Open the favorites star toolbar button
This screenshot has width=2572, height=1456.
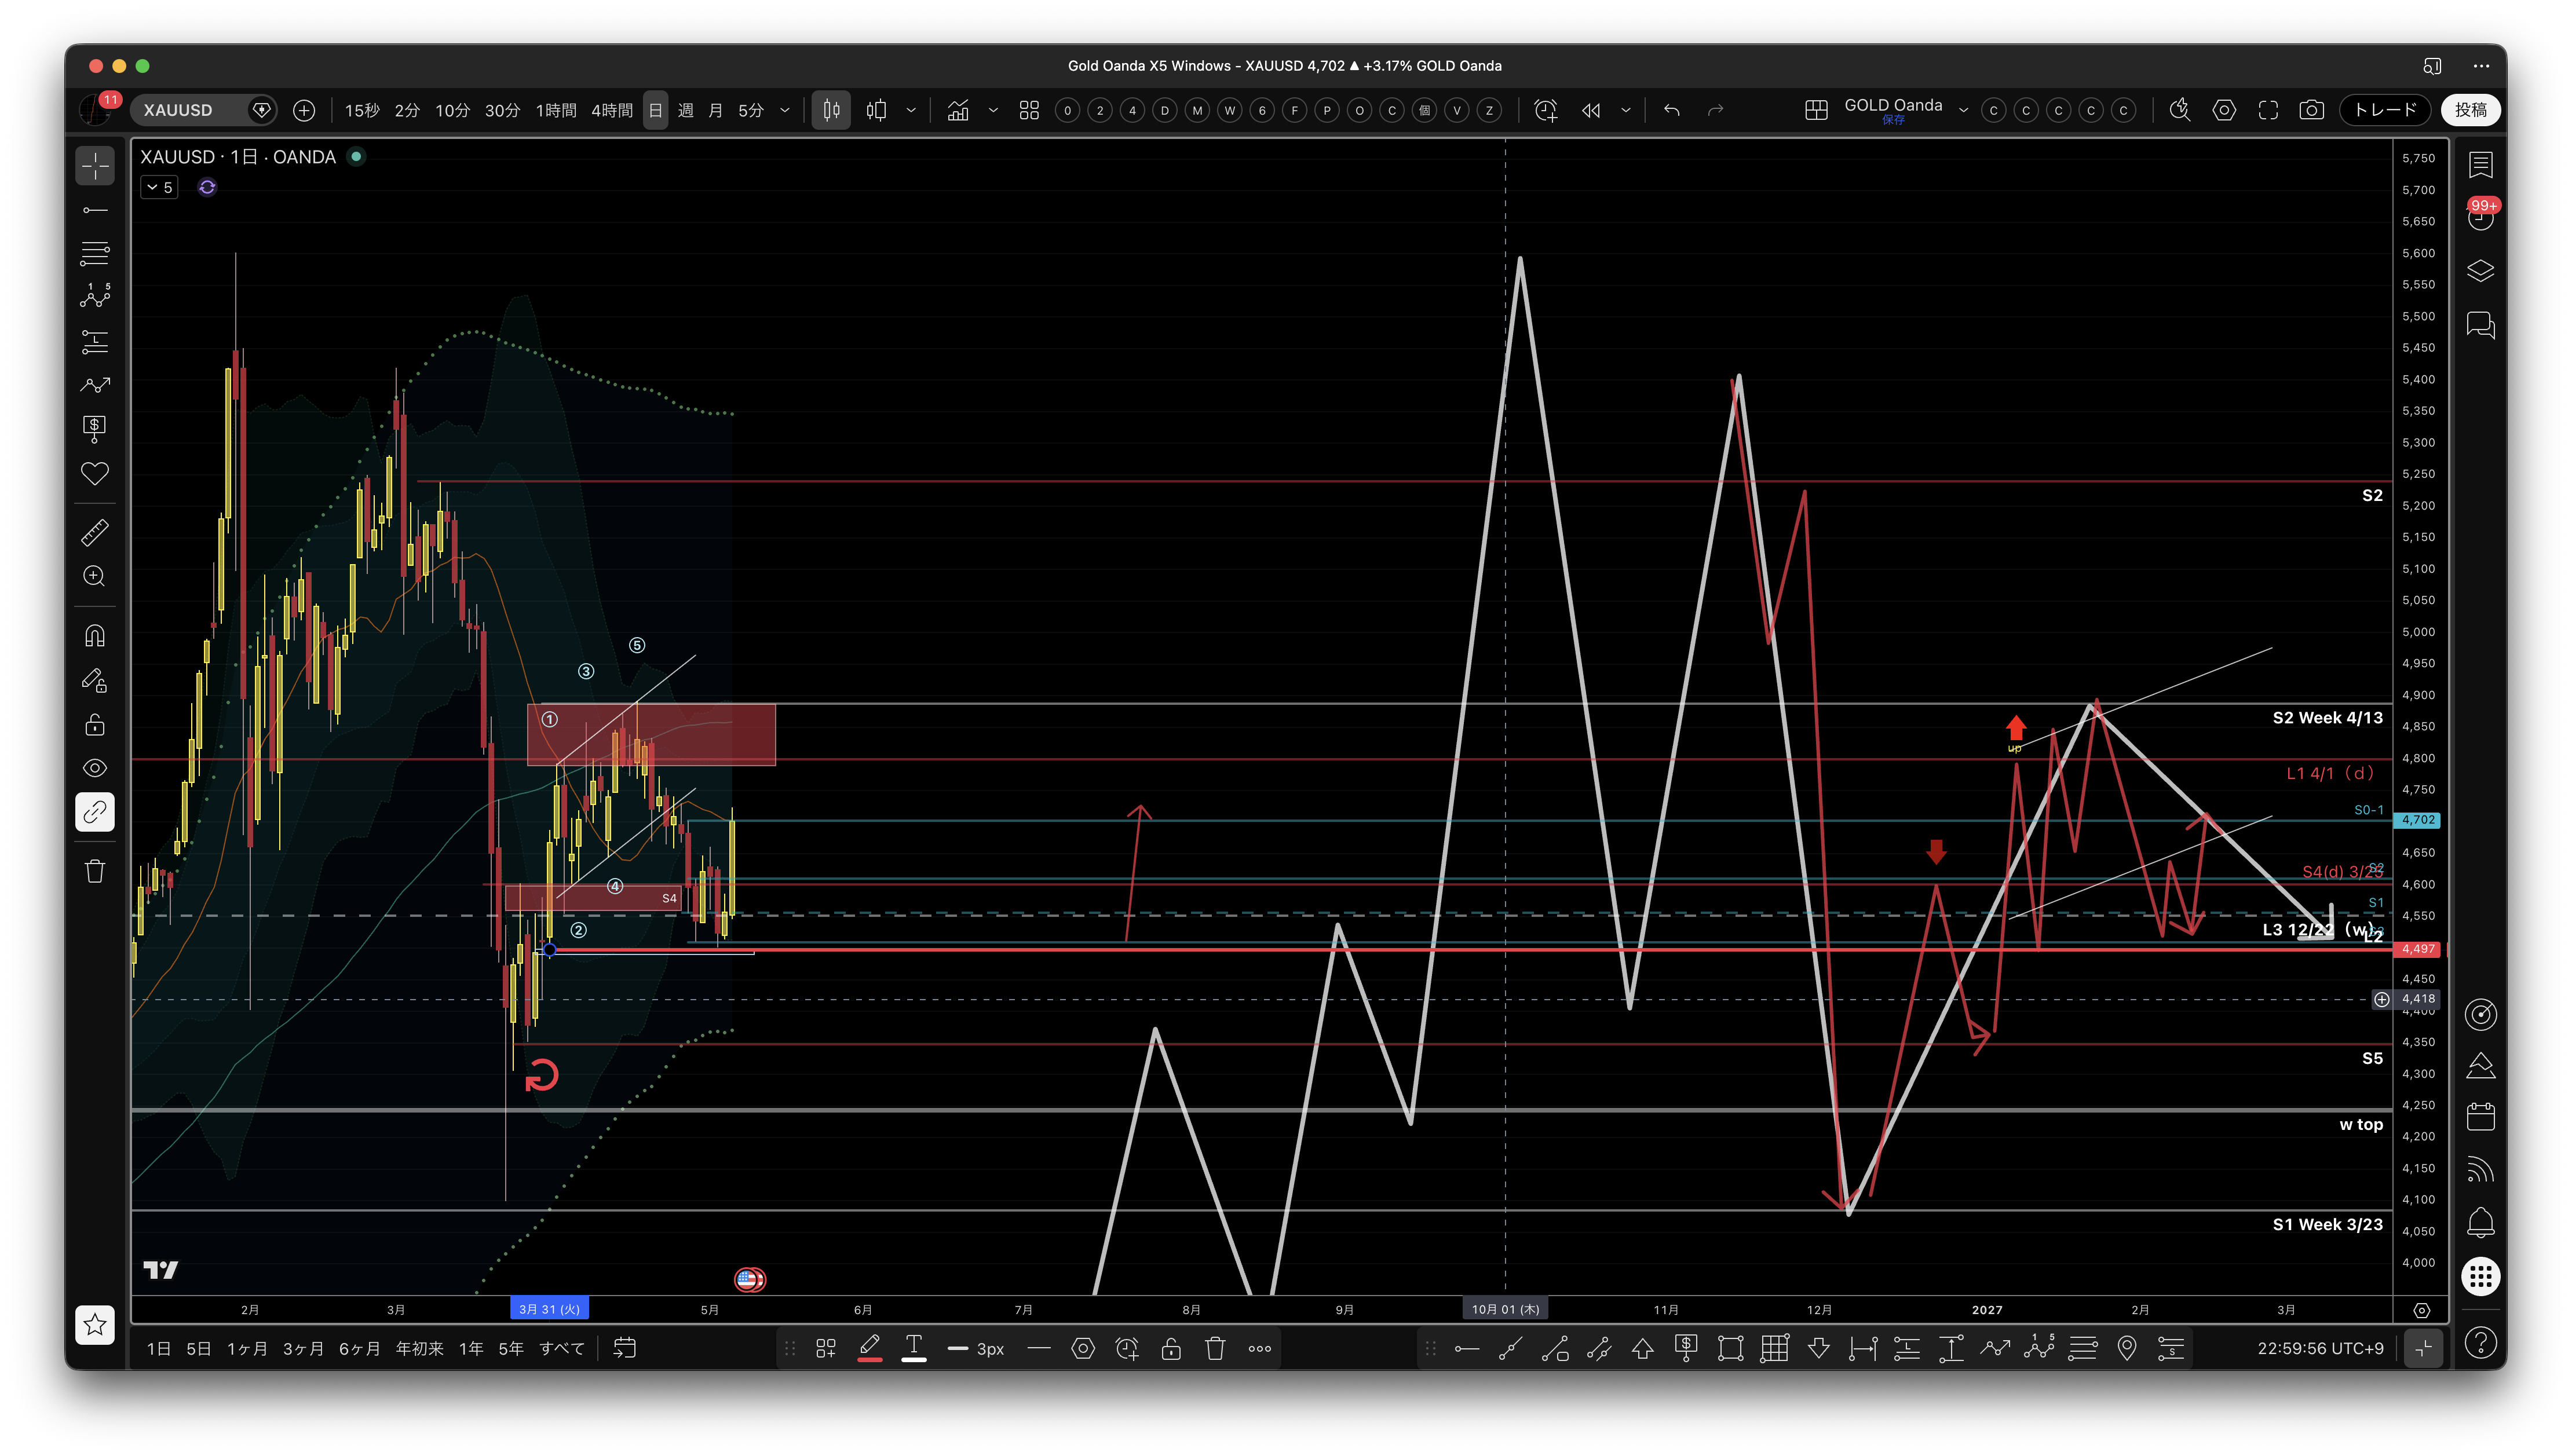(x=95, y=1325)
